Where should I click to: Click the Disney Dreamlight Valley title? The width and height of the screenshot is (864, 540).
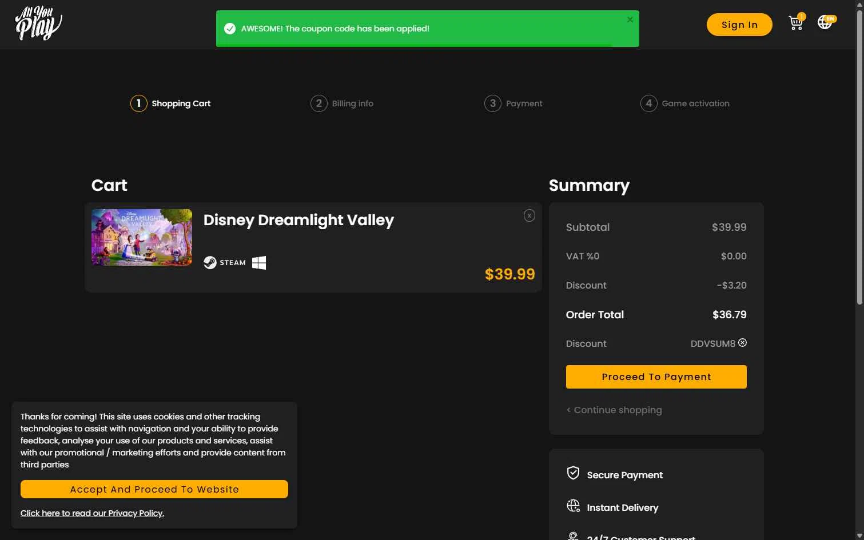coord(298,220)
